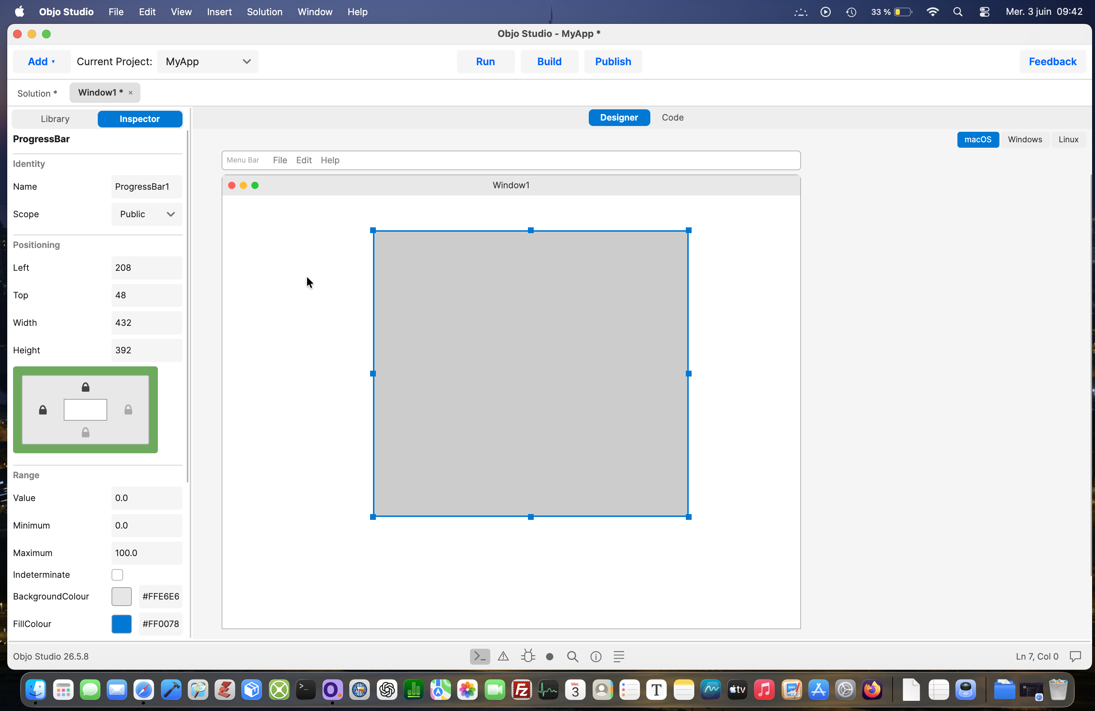Show the warnings triangle panel
The image size is (1095, 711).
point(503,656)
